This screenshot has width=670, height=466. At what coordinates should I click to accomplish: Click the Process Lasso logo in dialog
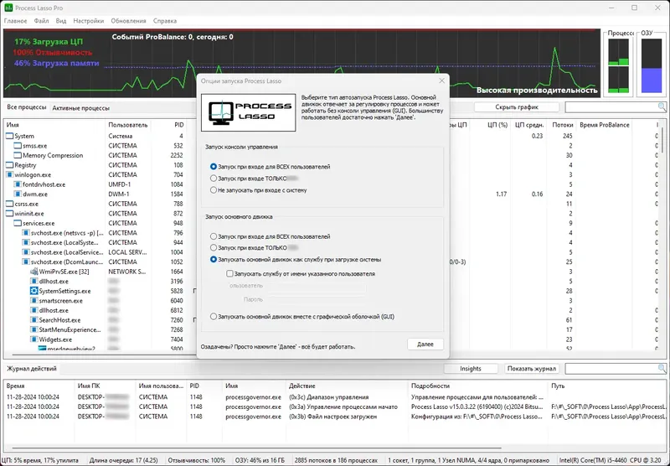click(248, 112)
